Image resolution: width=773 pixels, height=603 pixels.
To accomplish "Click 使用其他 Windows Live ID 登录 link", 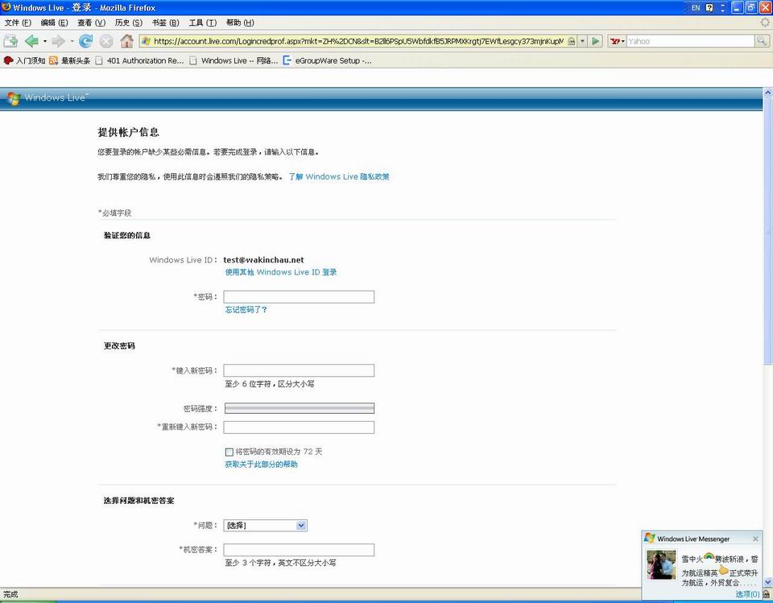I will pos(281,272).
